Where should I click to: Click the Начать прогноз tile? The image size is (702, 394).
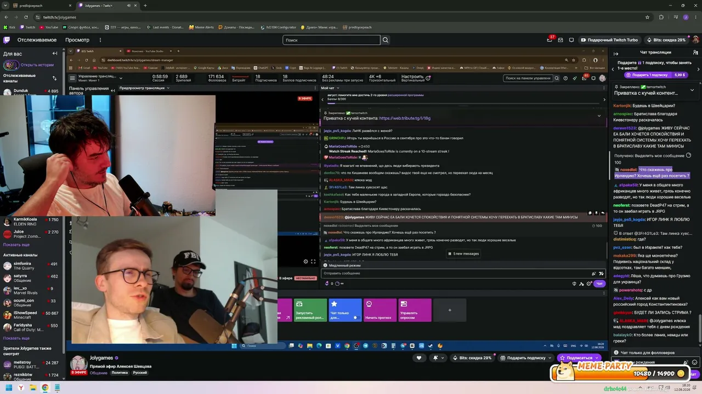(380, 310)
